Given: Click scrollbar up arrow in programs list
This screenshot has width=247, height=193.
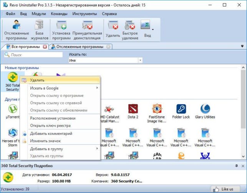Looking at the screenshot, I should [x=243, y=68].
